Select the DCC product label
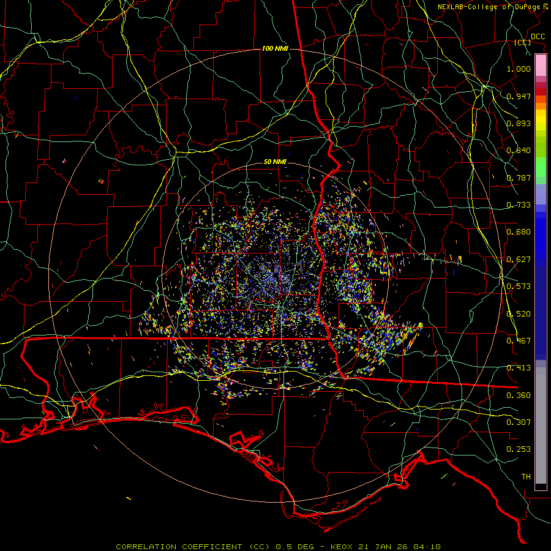Screen dimensions: 551x551 538,37
